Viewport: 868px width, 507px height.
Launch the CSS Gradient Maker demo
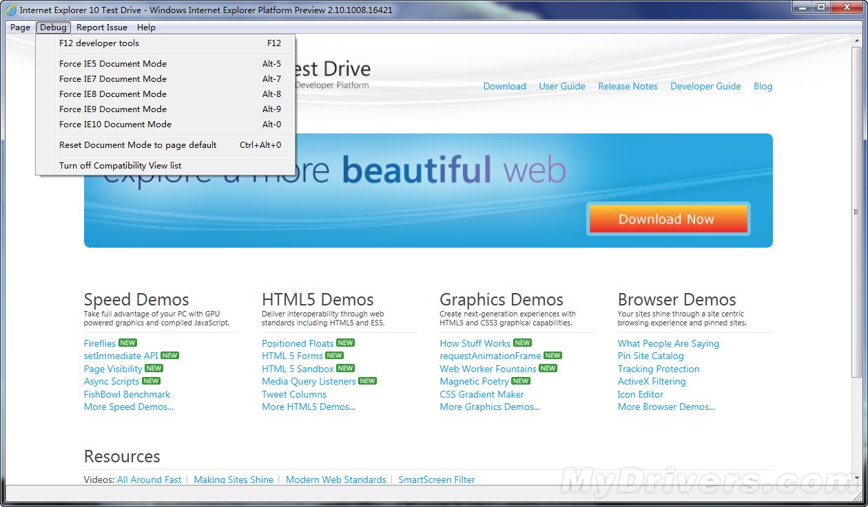(482, 394)
